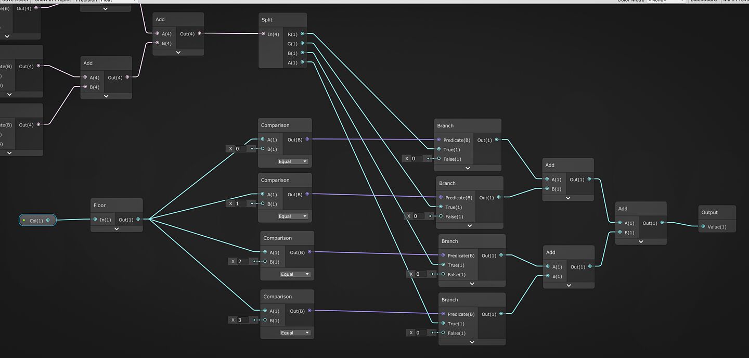Expand chevron on the third Branch node
The height and width of the screenshot is (358, 749).
(x=472, y=284)
